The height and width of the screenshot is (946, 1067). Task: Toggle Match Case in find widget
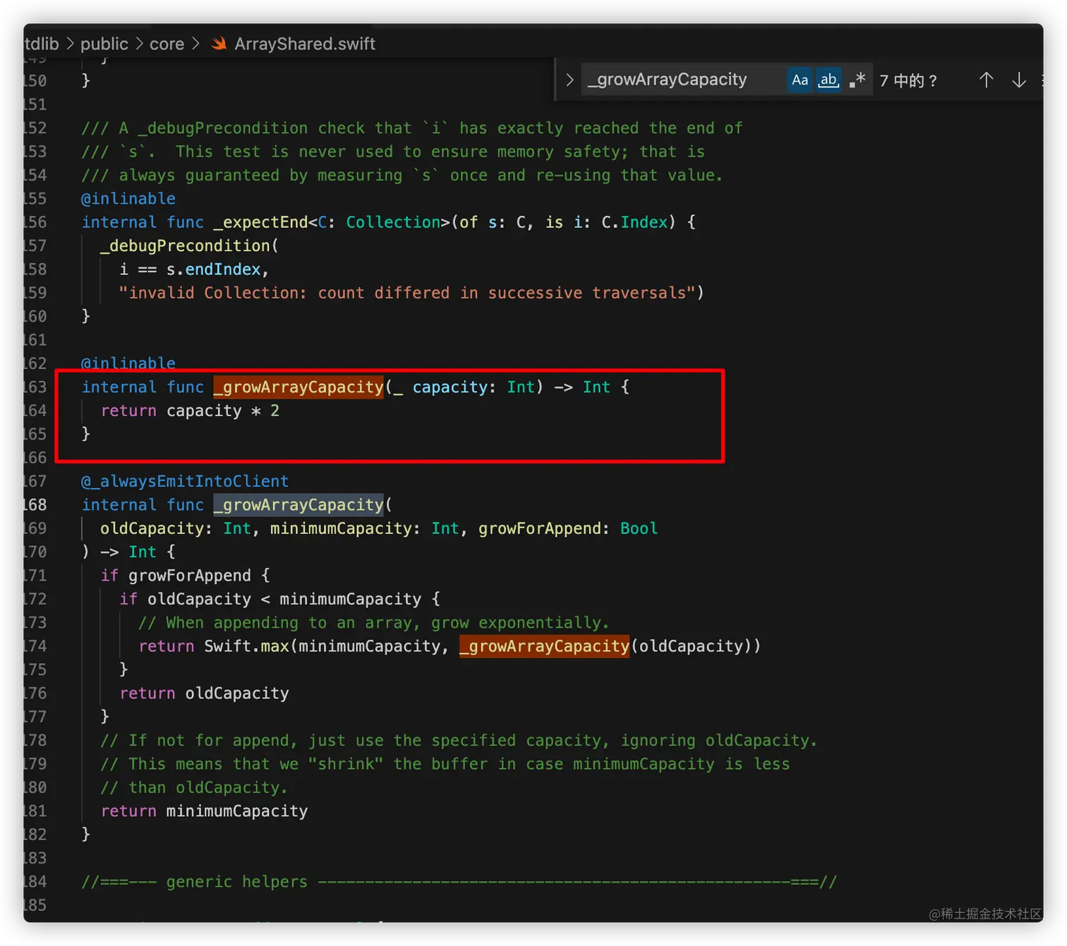[x=800, y=80]
